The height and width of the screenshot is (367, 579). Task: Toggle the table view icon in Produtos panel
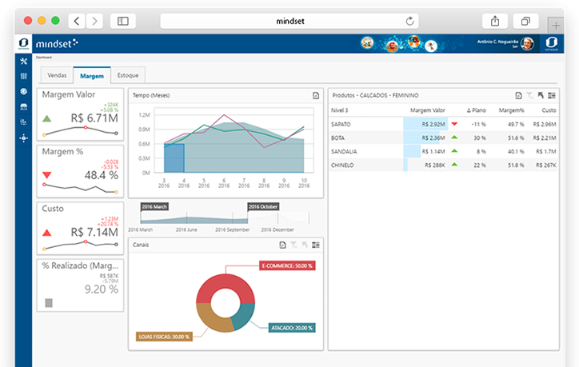[552, 96]
